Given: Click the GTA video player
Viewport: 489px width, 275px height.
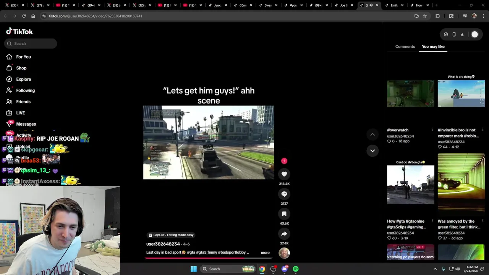Looking at the screenshot, I should 209,142.
